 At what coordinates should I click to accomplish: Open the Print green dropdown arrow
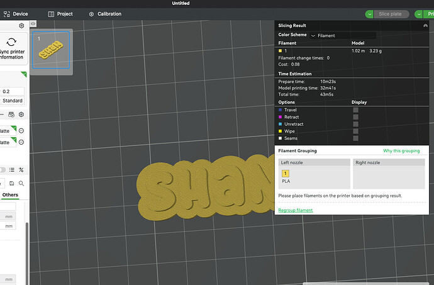pos(418,14)
